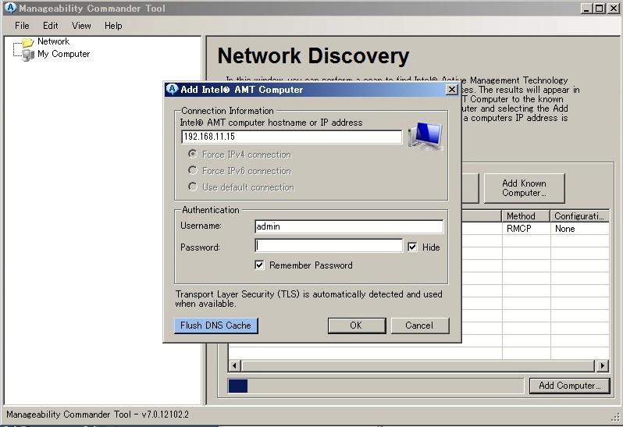
Task: Open the File menu
Action: pyautogui.click(x=22, y=26)
